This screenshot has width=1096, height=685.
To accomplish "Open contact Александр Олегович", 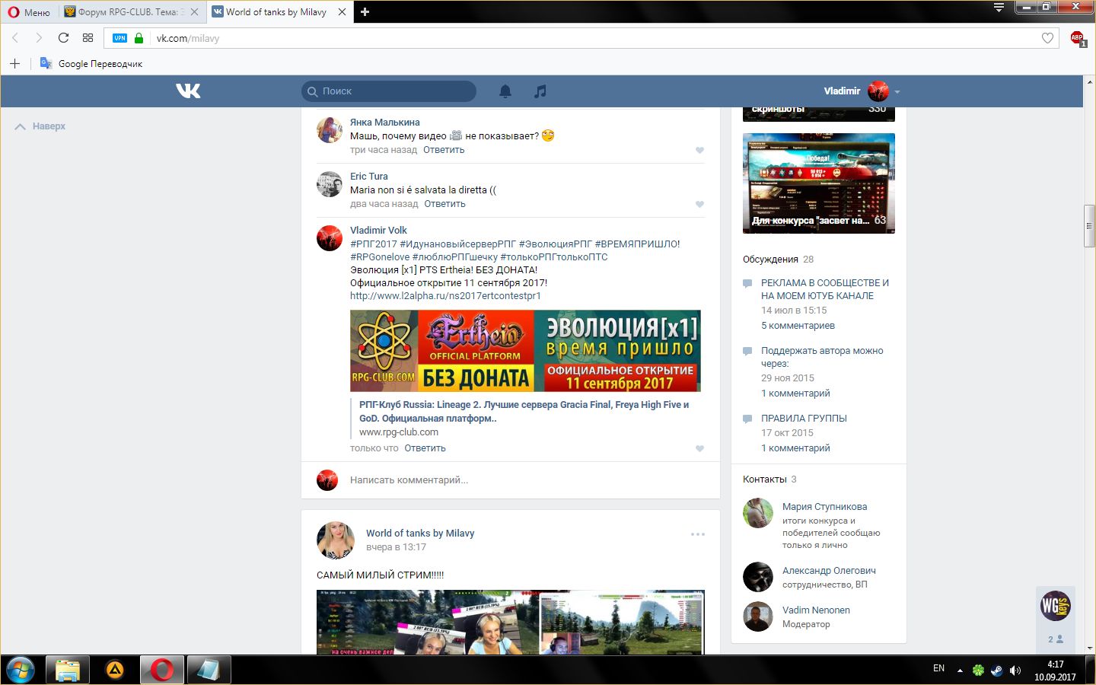I will 829,570.
